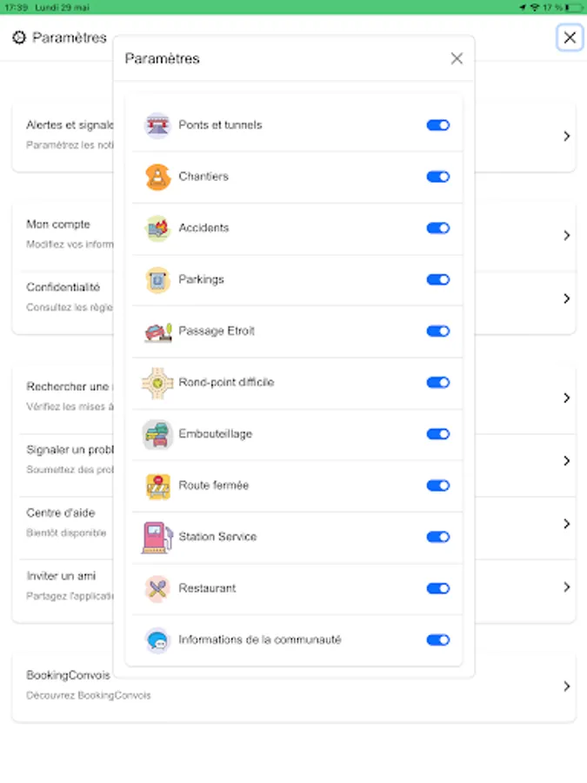Viewport: 587px width, 783px height.
Task: Disable the Passage Etroit toggle
Action: [x=437, y=331]
